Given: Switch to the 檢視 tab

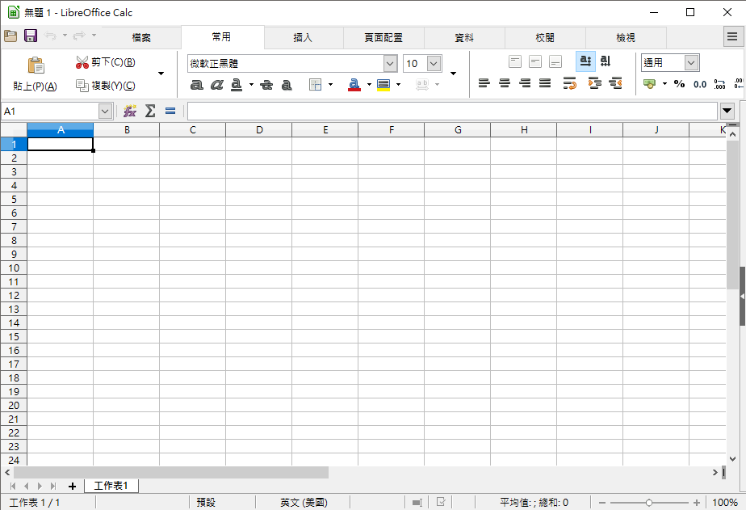Looking at the screenshot, I should click(627, 38).
